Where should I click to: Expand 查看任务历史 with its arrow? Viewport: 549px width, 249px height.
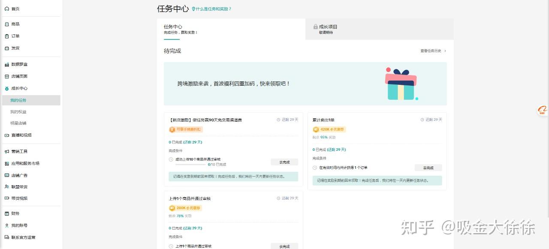pyautogui.click(x=445, y=51)
